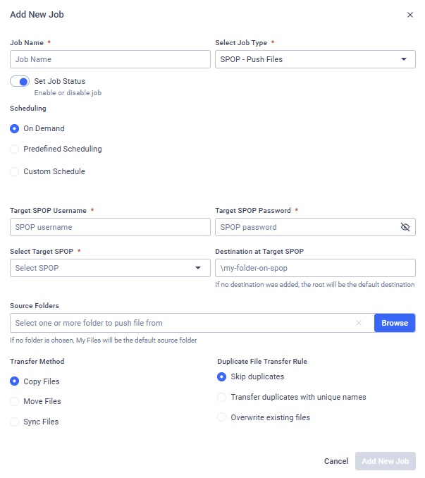Select the Move Files transfer method
This screenshot has width=425, height=478.
pyautogui.click(x=15, y=402)
